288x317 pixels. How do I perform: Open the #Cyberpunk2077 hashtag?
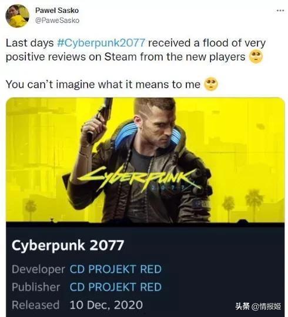(x=101, y=43)
